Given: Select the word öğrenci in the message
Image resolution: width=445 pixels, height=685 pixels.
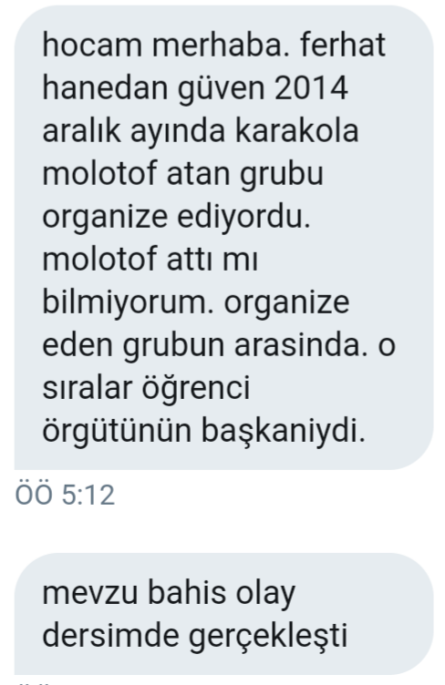Looking at the screenshot, I should (196, 390).
